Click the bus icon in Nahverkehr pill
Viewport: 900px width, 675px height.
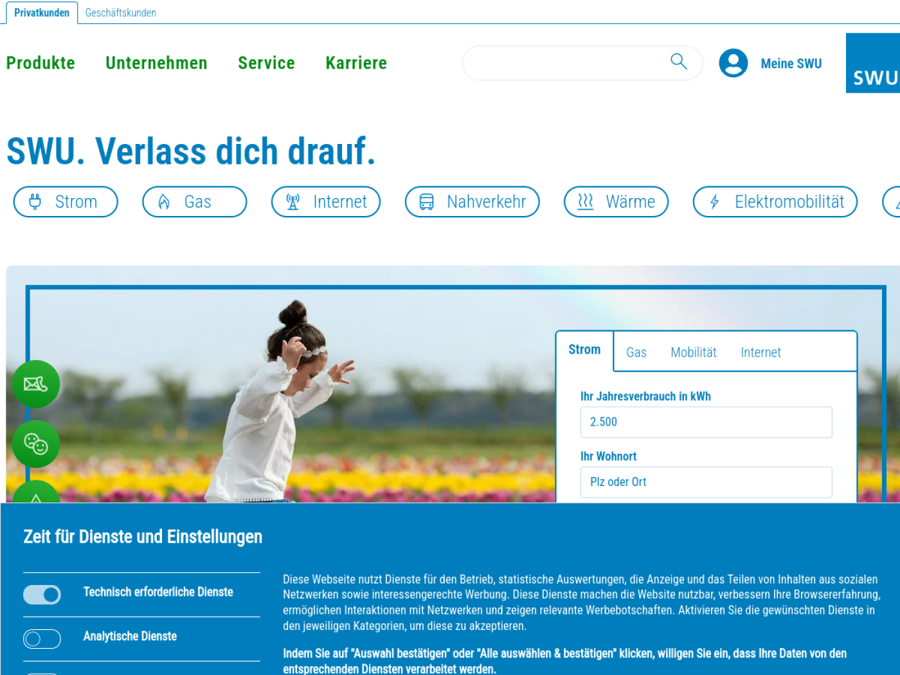pyautogui.click(x=427, y=202)
